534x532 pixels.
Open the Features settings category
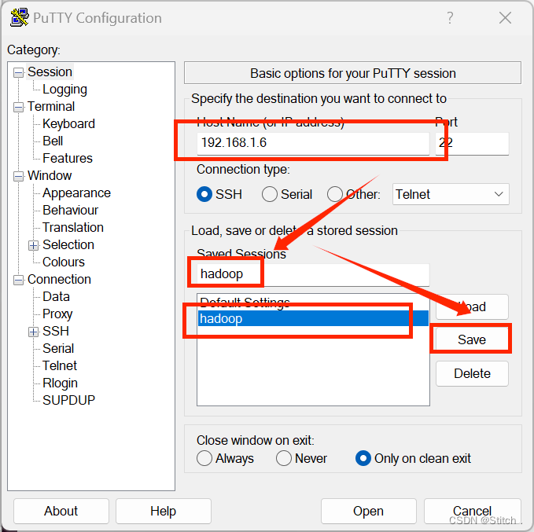point(68,158)
